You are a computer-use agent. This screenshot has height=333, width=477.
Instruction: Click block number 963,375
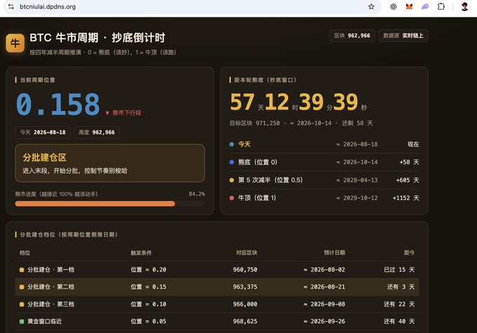click(x=246, y=287)
